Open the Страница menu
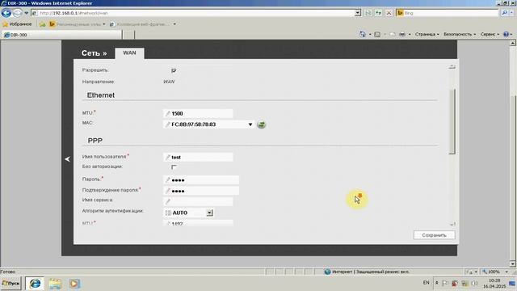517x291 pixels. (427, 34)
